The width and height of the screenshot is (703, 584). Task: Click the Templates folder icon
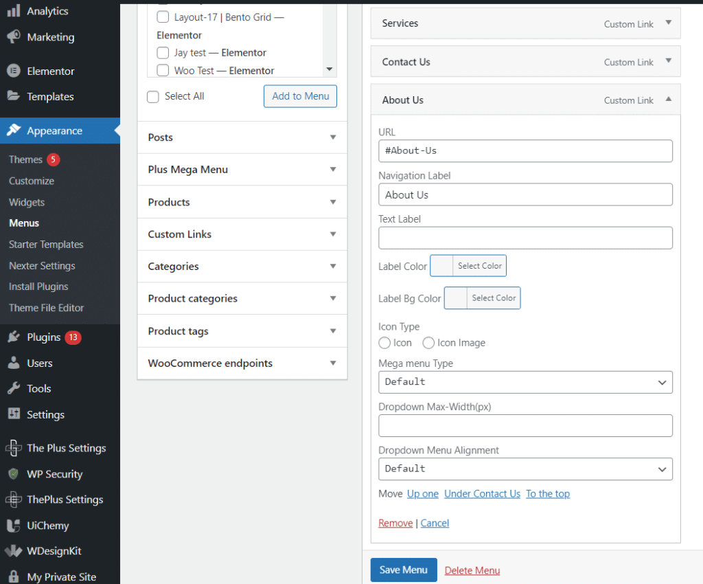(14, 96)
